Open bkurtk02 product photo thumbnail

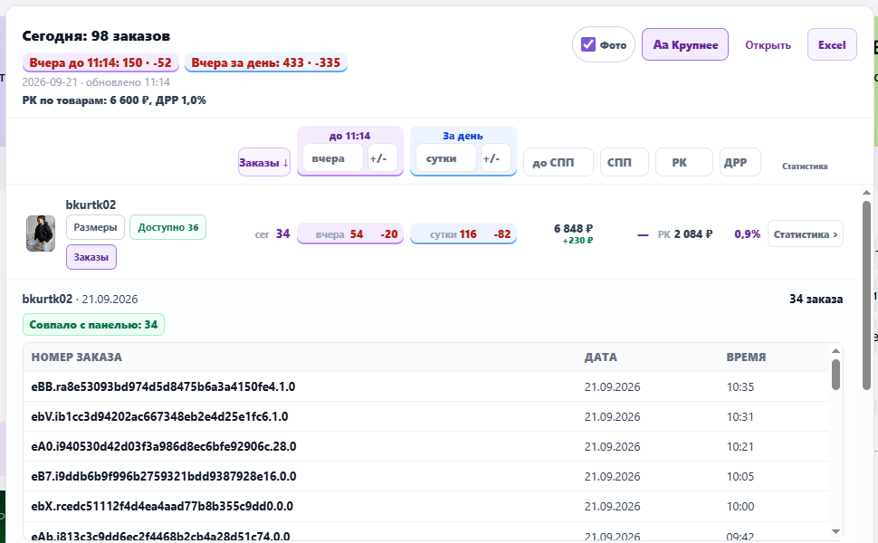click(41, 233)
